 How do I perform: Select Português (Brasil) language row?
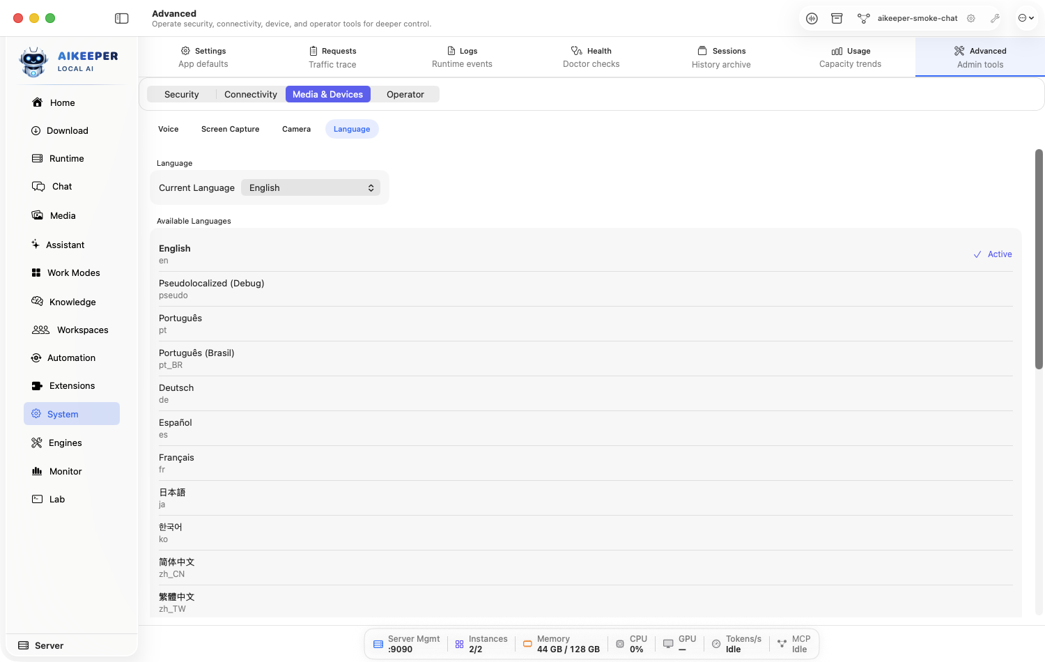(585, 358)
